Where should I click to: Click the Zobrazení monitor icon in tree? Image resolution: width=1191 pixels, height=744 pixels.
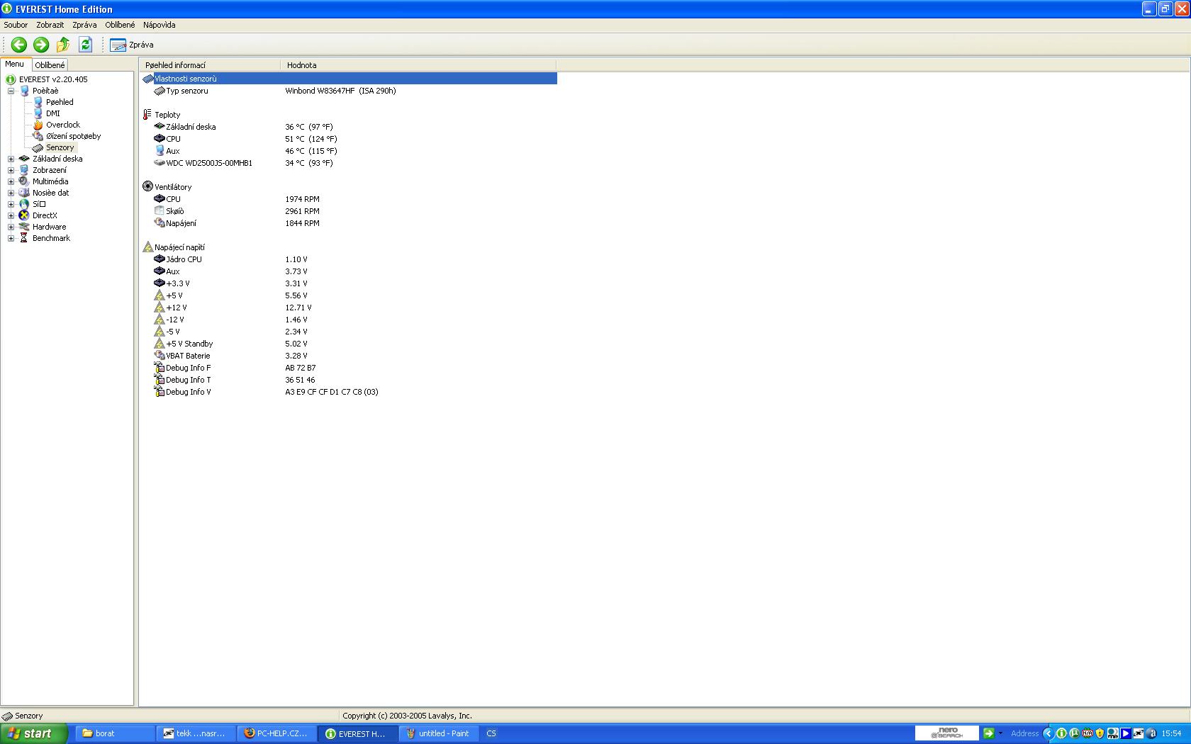click(24, 170)
